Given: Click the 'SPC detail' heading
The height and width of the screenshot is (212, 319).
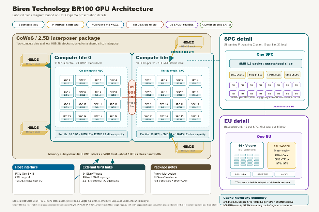Looking at the screenshot, I should (x=238, y=39).
